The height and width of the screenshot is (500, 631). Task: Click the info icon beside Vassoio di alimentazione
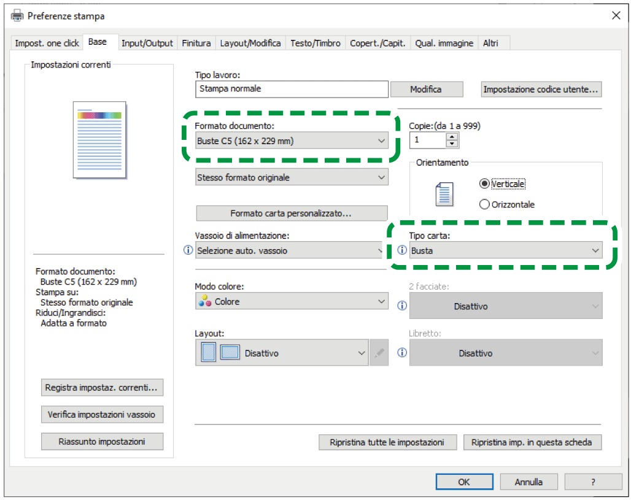(x=188, y=250)
